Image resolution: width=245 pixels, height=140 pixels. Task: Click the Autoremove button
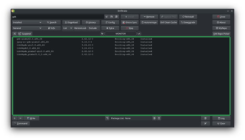149,22
